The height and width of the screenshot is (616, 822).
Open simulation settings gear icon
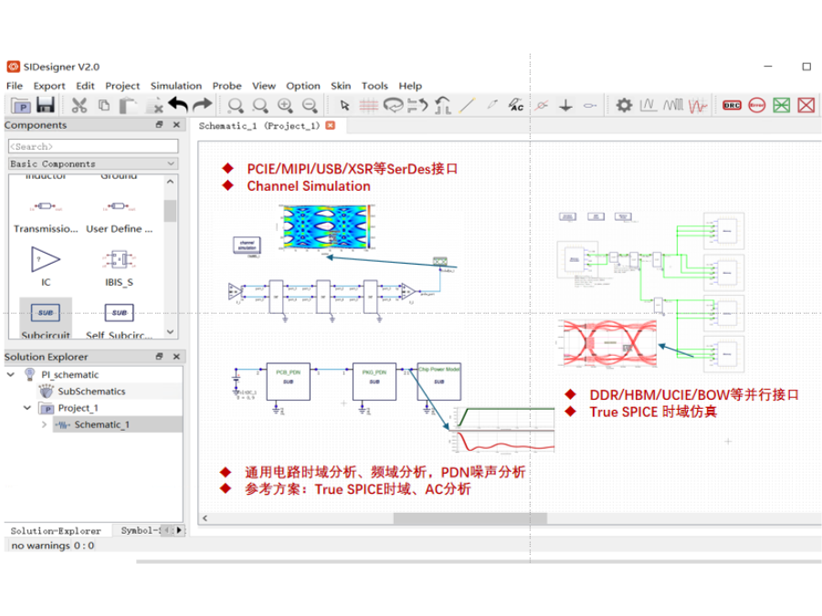pos(624,105)
